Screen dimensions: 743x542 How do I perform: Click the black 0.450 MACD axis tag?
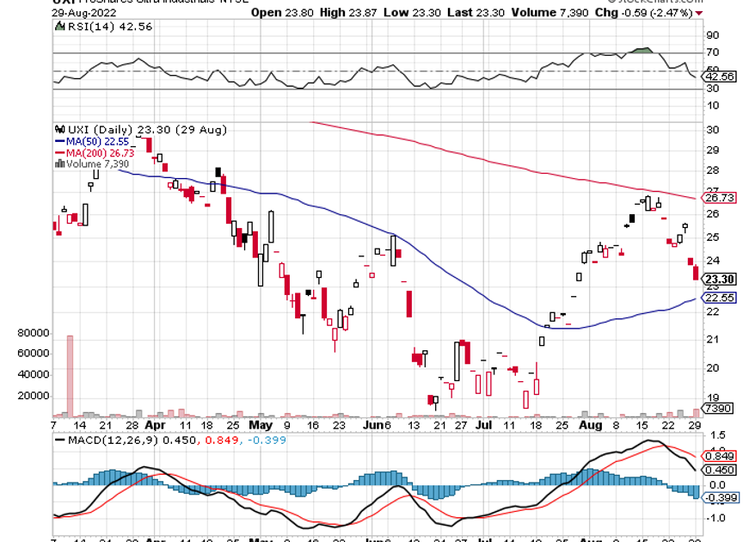pyautogui.click(x=720, y=470)
